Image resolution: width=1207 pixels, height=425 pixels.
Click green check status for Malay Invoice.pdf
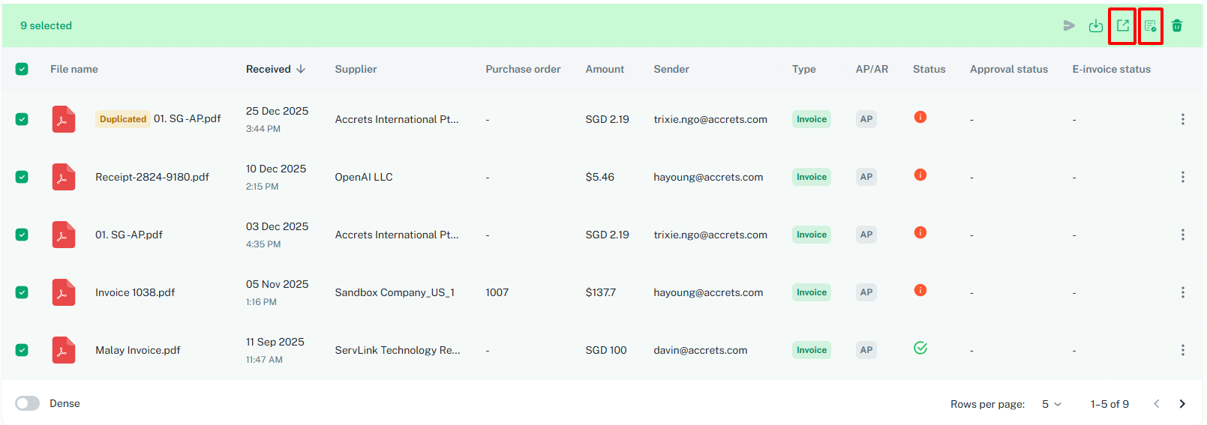[920, 348]
